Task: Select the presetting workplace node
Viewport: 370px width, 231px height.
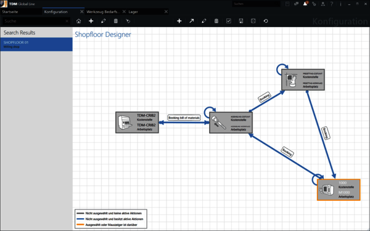Action: click(x=303, y=79)
